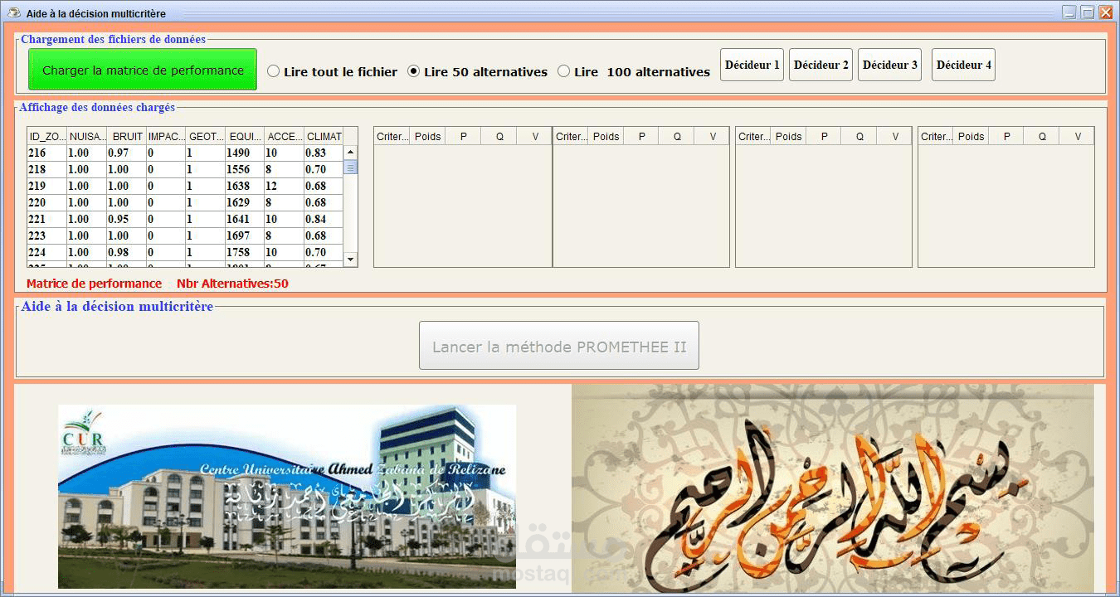
Task: Select the row with ID 224
Action: [x=185, y=252]
